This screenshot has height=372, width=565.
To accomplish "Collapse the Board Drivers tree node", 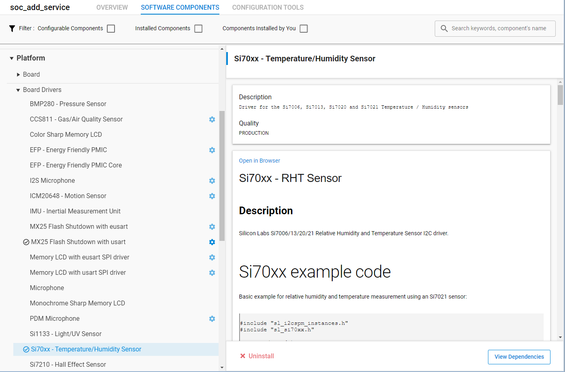I will [x=18, y=90].
